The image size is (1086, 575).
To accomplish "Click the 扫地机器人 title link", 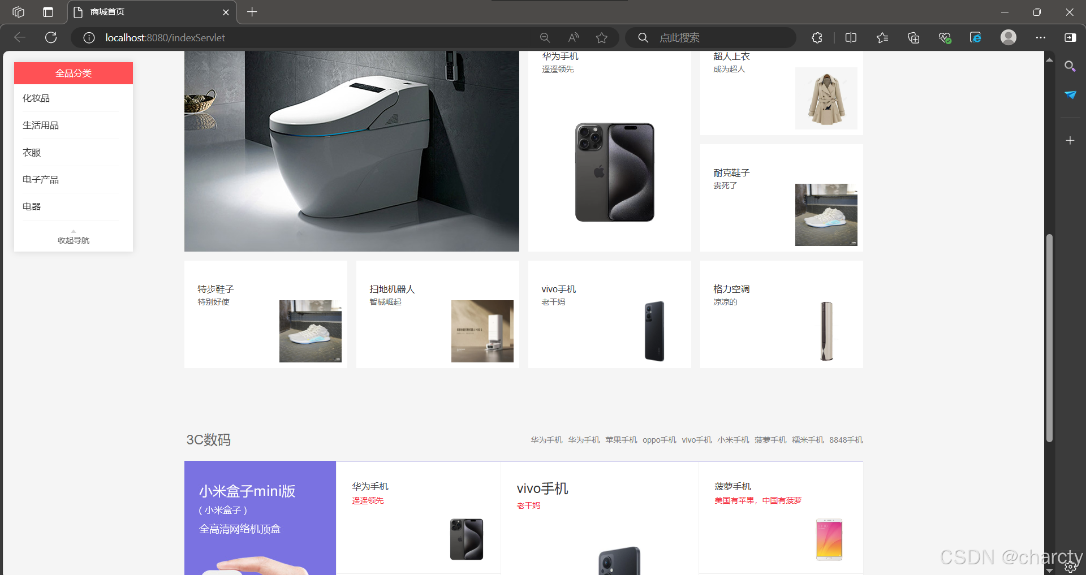I will click(x=392, y=289).
